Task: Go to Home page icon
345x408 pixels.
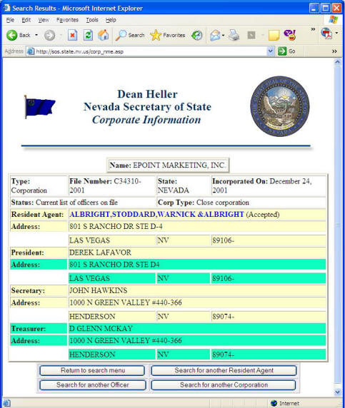Action: tap(103, 35)
